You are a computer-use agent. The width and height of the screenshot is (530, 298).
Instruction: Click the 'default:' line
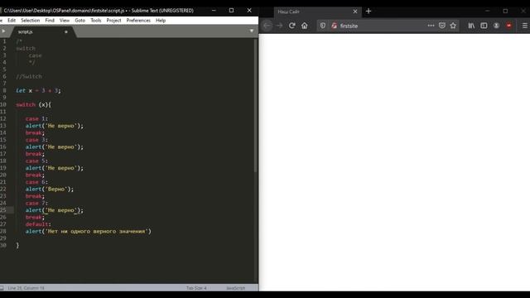[38, 224]
